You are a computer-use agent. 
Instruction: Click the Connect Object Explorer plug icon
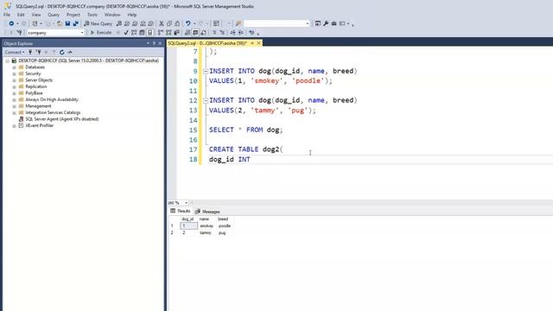click(30, 52)
